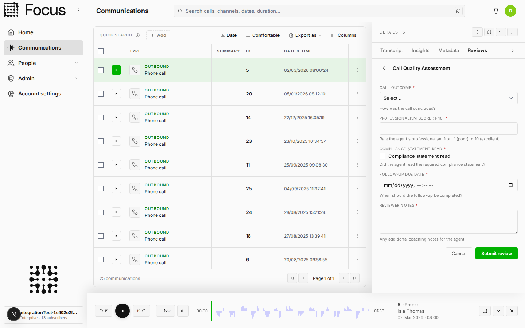The width and height of the screenshot is (525, 328).
Task: Tick the Compliance statement read checkbox
Action: pos(382,156)
